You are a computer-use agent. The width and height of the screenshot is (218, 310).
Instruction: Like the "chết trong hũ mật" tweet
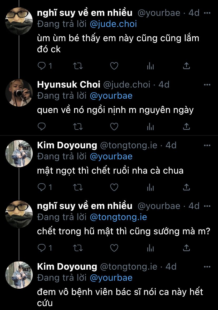pos(114,248)
